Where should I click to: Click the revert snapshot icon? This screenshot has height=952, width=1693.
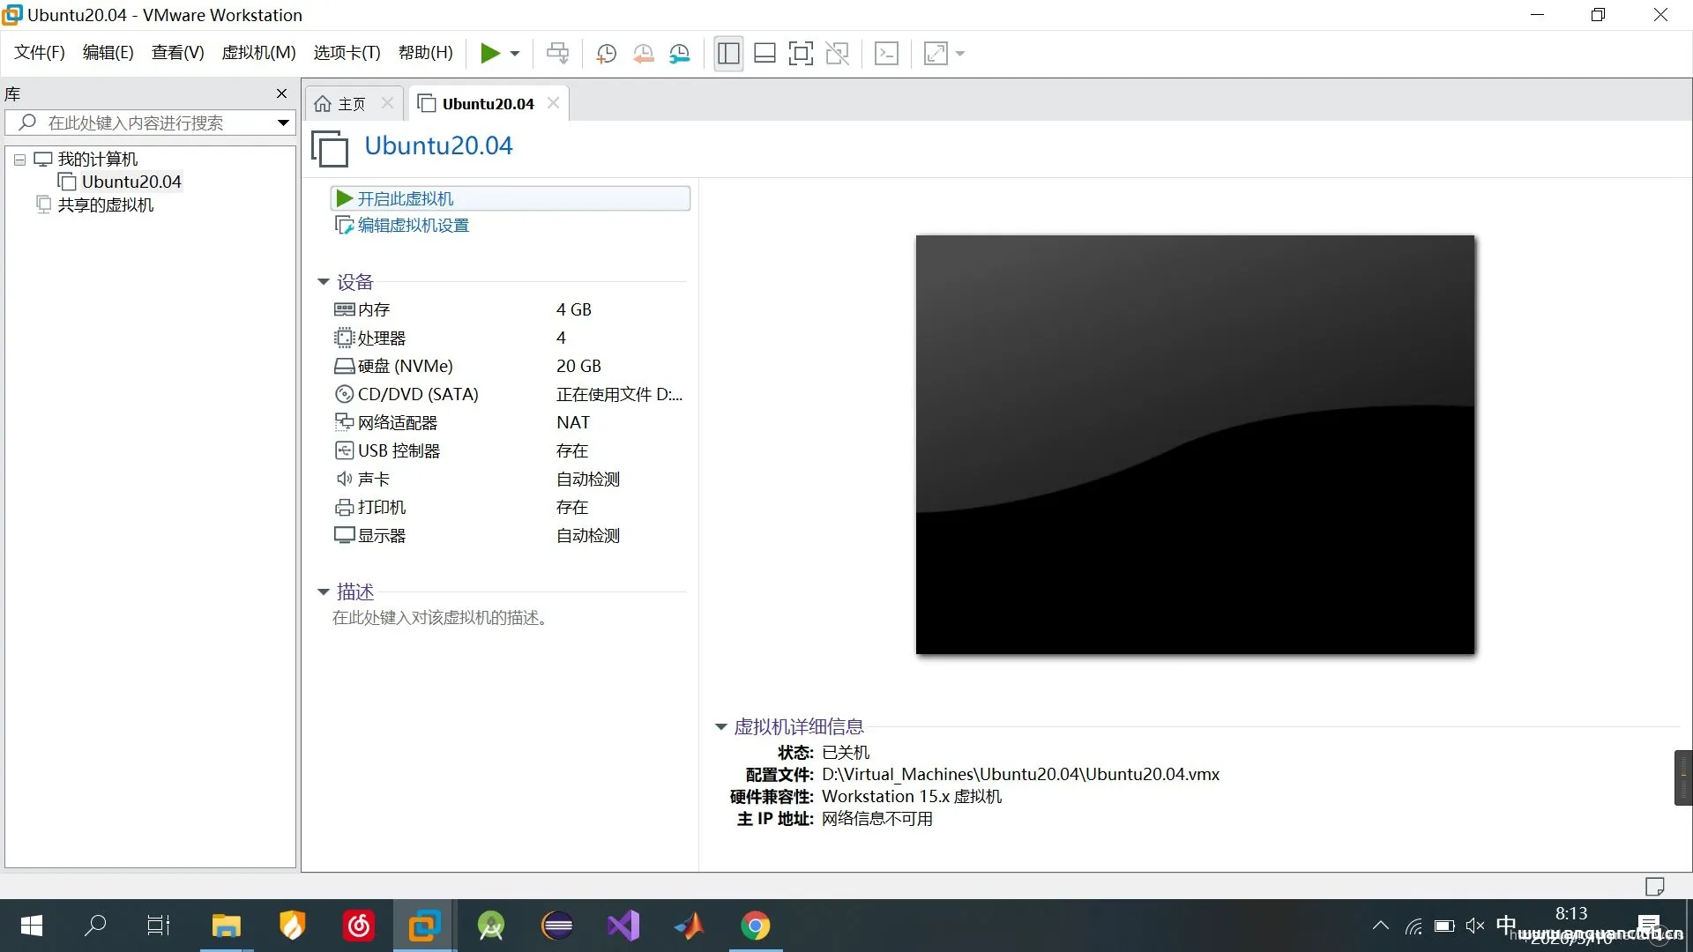pyautogui.click(x=643, y=53)
